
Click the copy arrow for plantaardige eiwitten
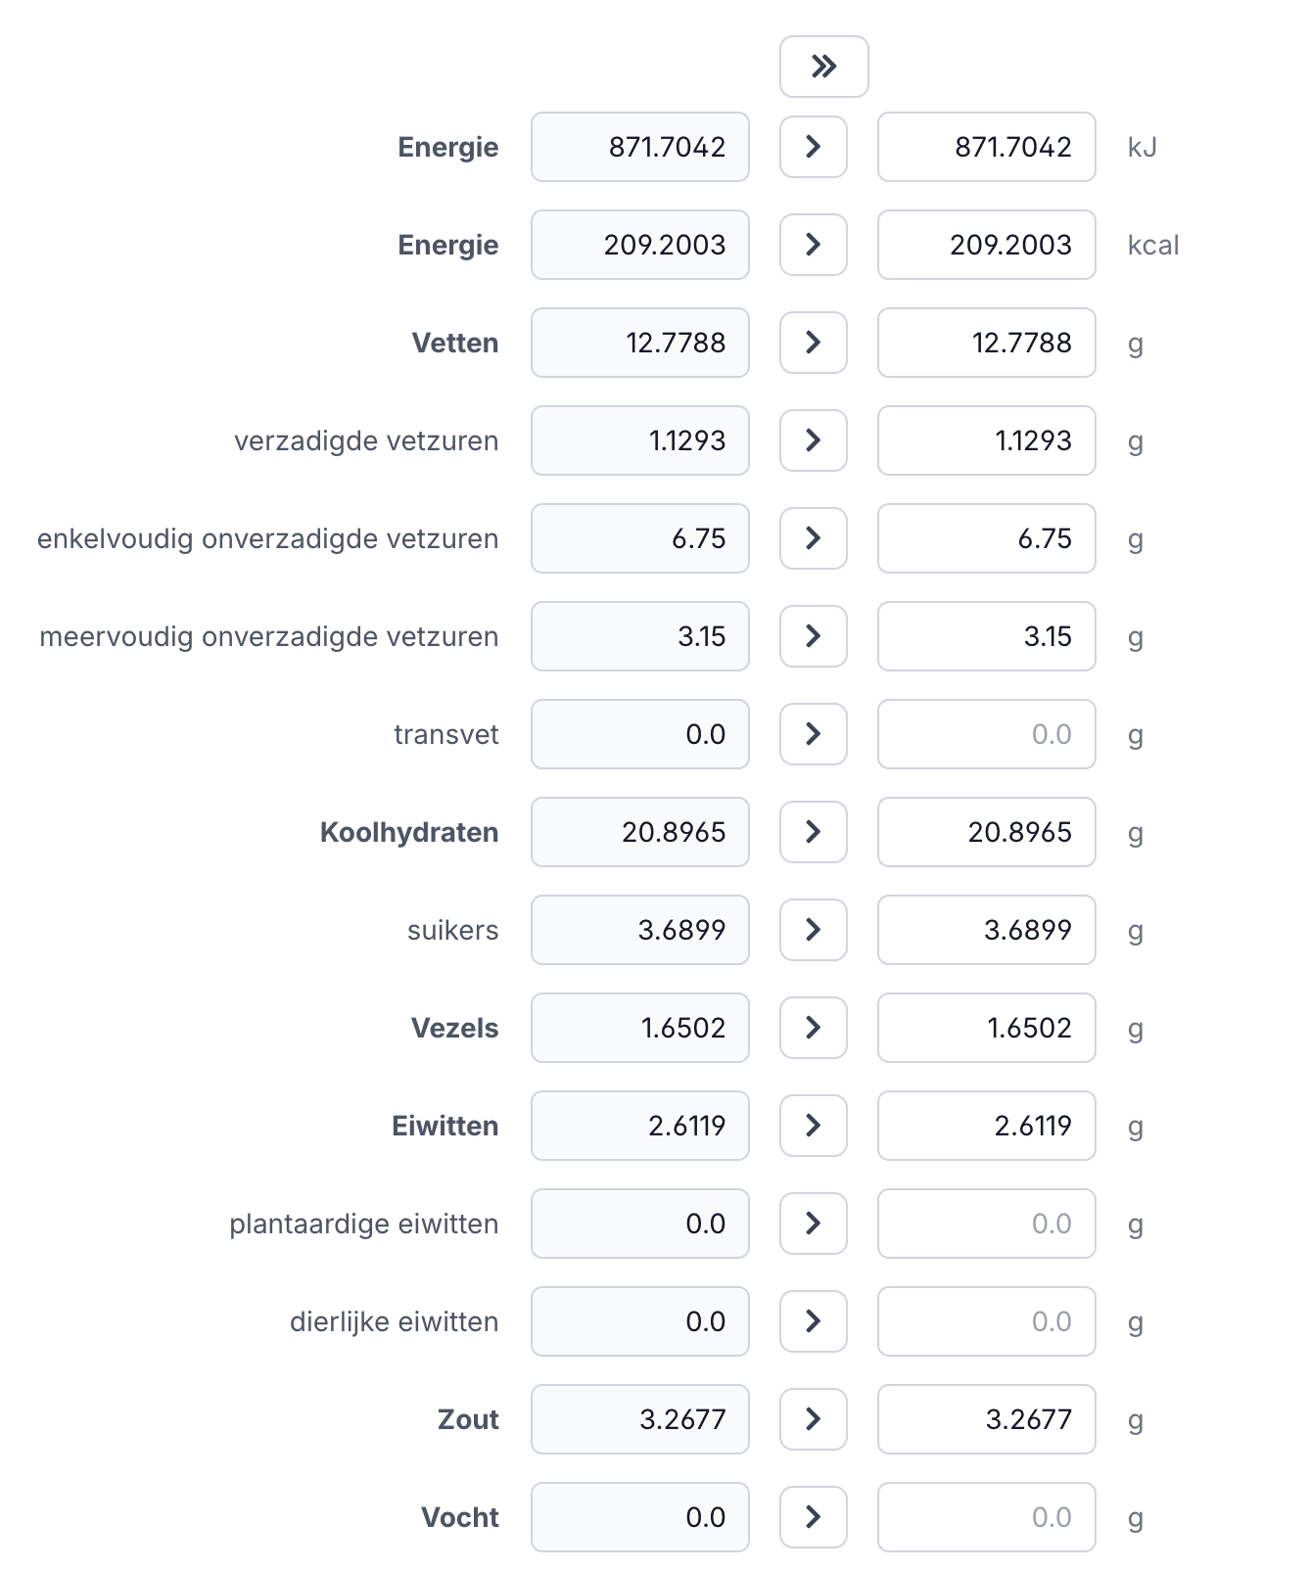(813, 1224)
